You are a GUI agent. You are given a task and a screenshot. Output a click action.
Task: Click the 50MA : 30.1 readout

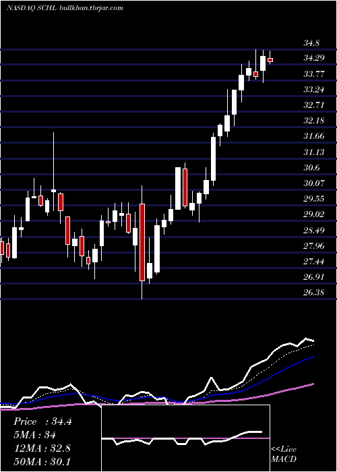coord(42,461)
